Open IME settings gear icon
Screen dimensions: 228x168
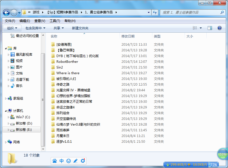click(83, 161)
